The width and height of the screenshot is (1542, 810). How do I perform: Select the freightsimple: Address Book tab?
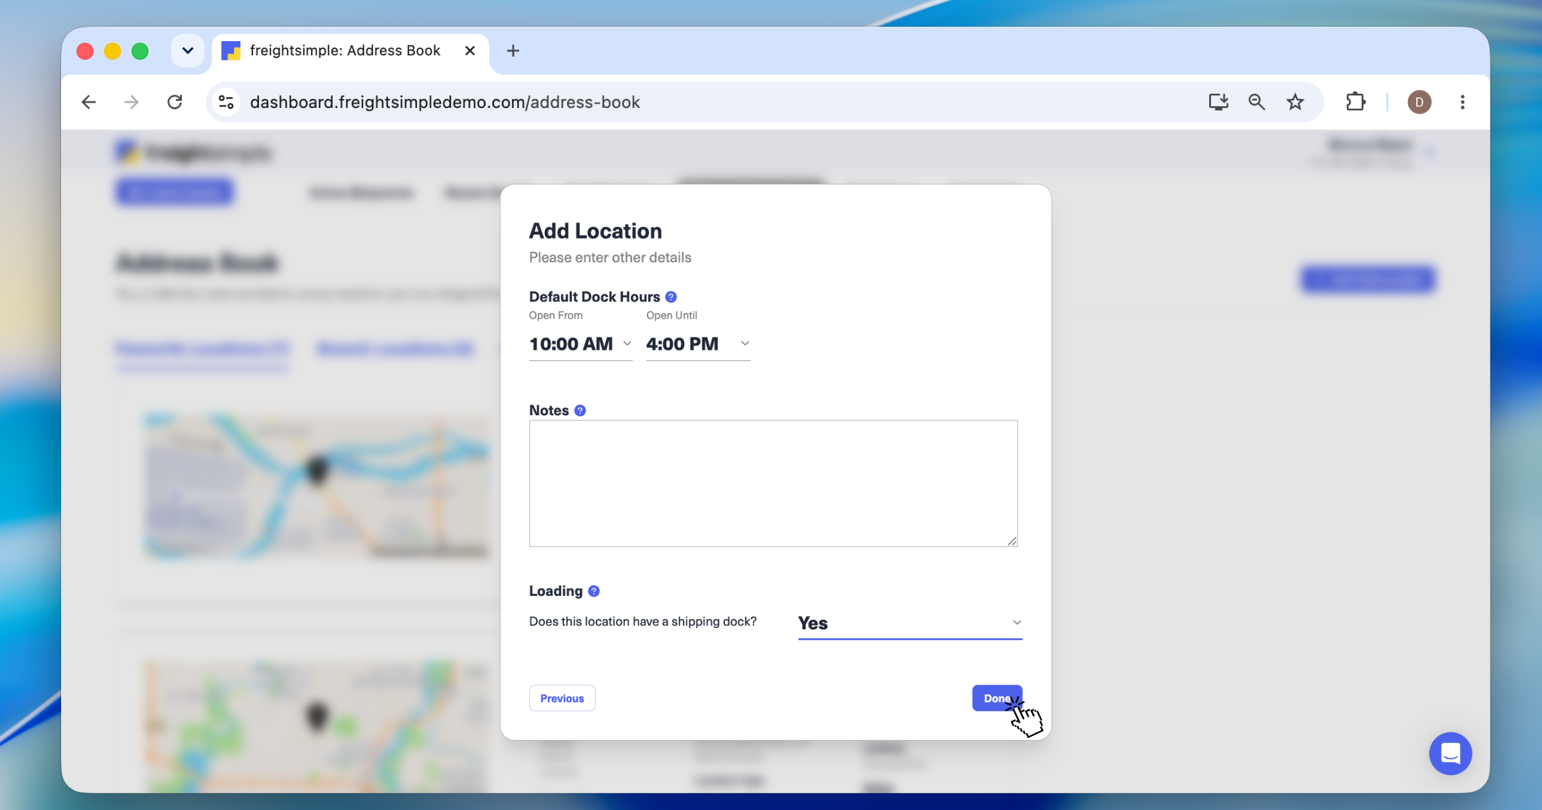350,51
